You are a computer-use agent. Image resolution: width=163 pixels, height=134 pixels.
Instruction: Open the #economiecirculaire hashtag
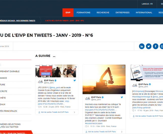click(94, 123)
